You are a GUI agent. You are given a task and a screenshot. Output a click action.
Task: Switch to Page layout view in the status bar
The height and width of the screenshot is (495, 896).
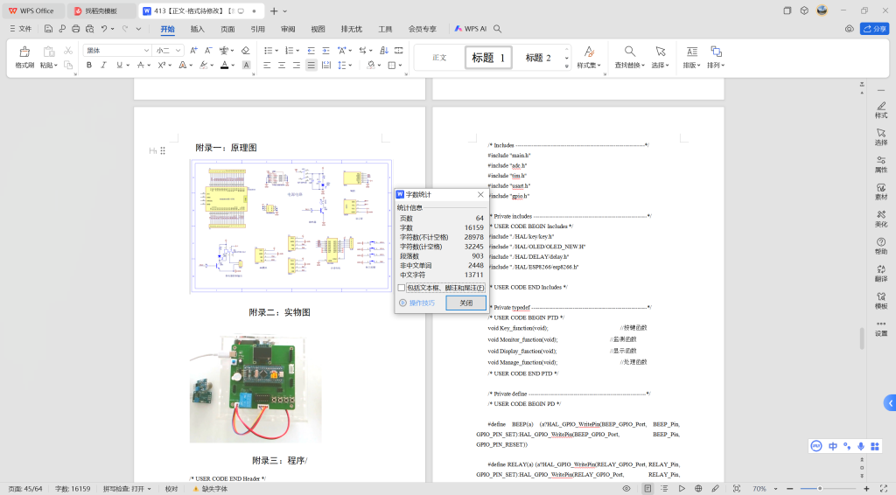click(x=647, y=489)
